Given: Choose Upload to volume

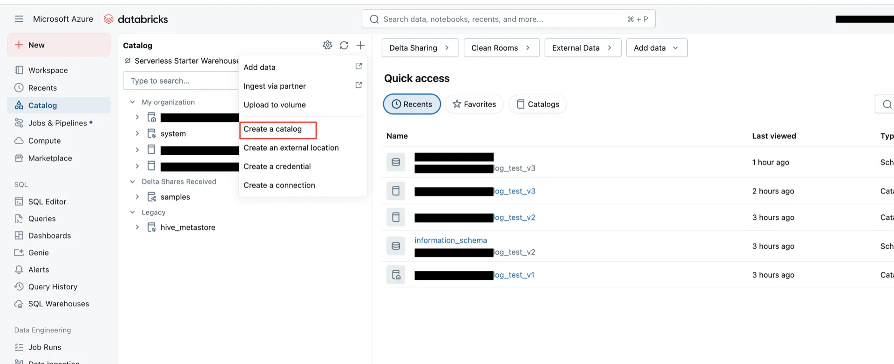Looking at the screenshot, I should click(303, 105).
